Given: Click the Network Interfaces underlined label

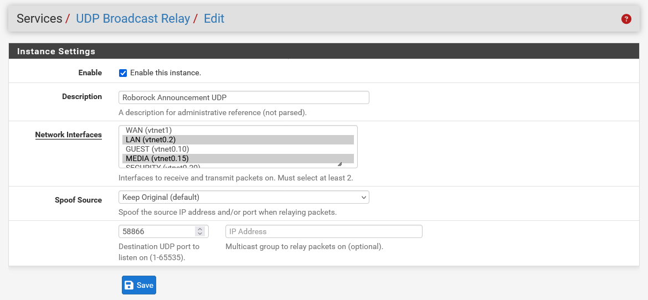Looking at the screenshot, I should point(68,135).
